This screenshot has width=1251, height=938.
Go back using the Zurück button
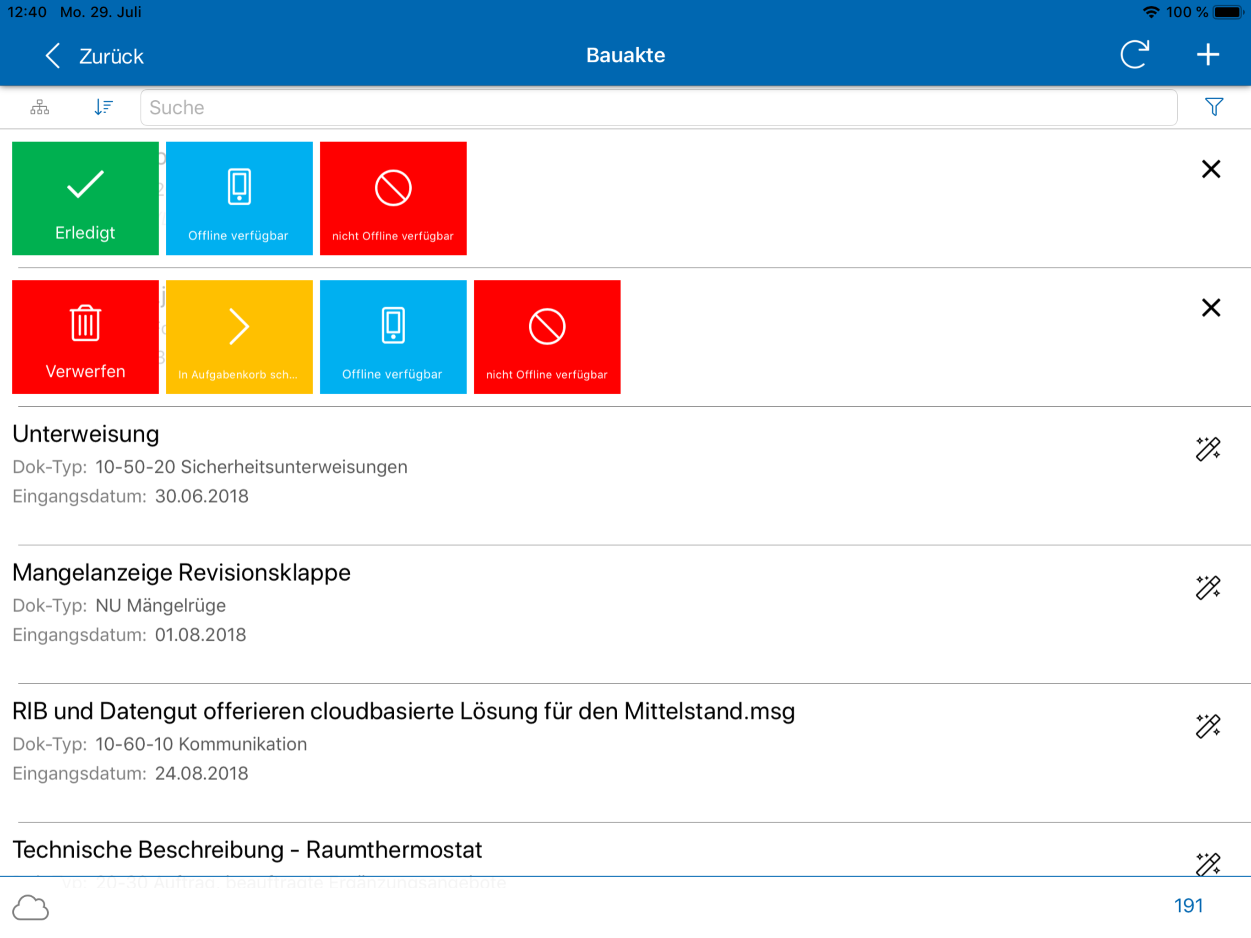pyautogui.click(x=94, y=56)
